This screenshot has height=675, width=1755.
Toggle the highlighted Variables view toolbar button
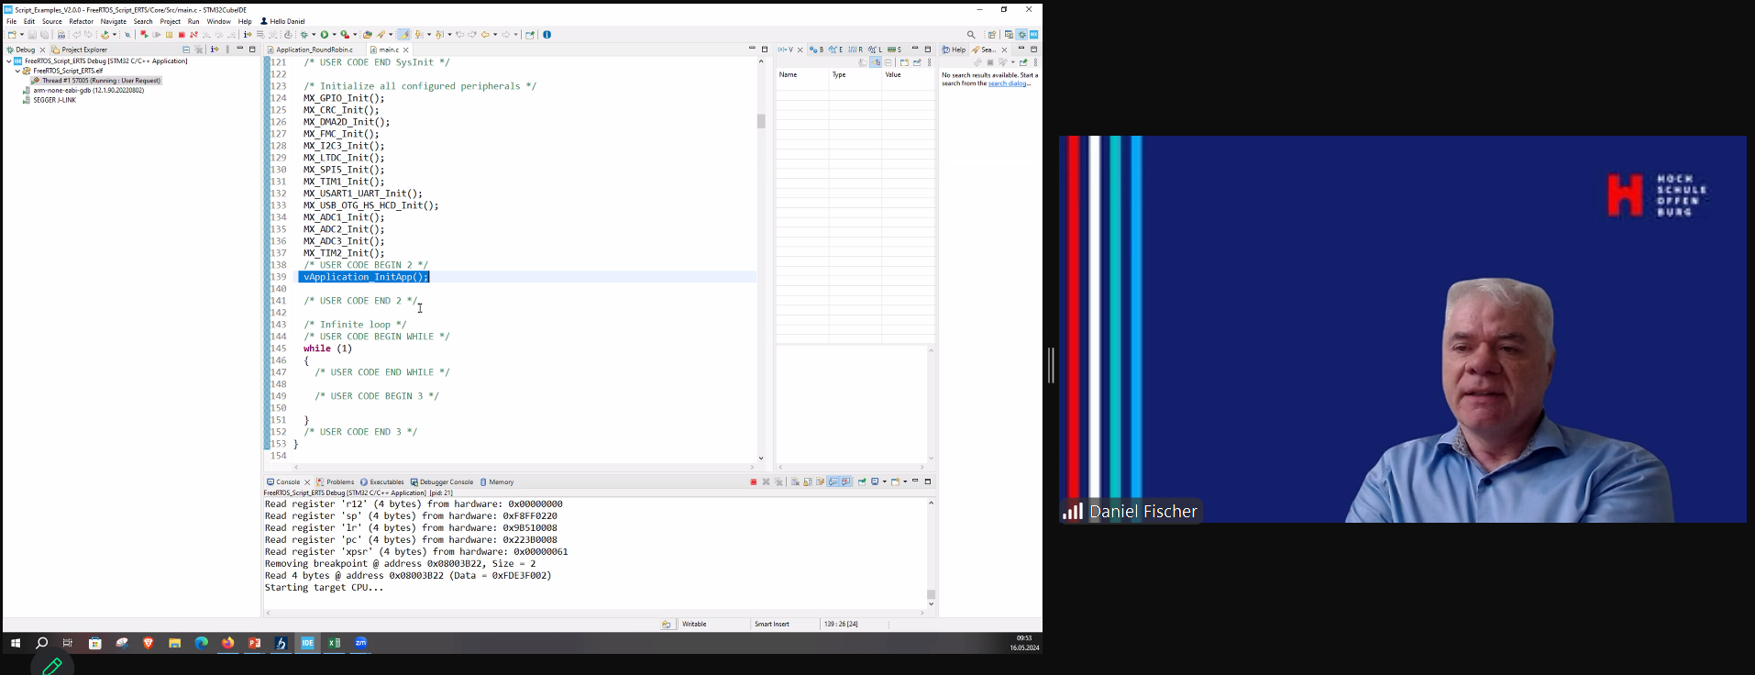[x=876, y=62]
